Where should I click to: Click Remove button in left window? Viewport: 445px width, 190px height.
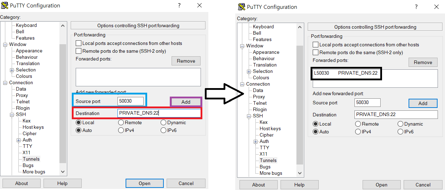click(x=186, y=61)
